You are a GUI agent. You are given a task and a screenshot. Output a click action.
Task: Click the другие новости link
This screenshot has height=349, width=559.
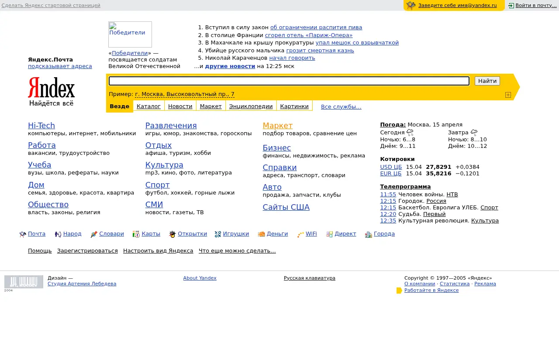coord(230,66)
